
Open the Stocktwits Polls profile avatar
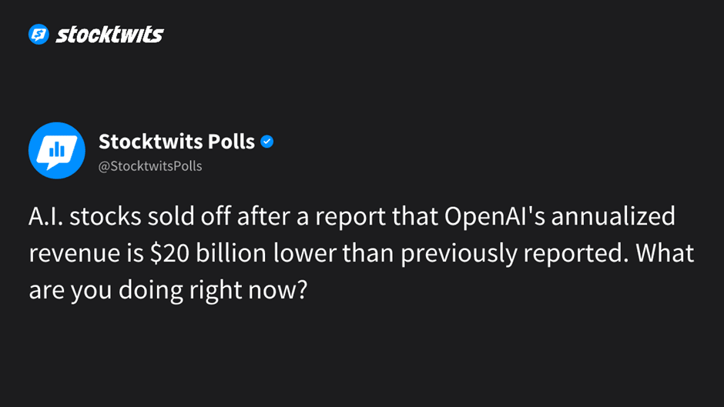57,151
